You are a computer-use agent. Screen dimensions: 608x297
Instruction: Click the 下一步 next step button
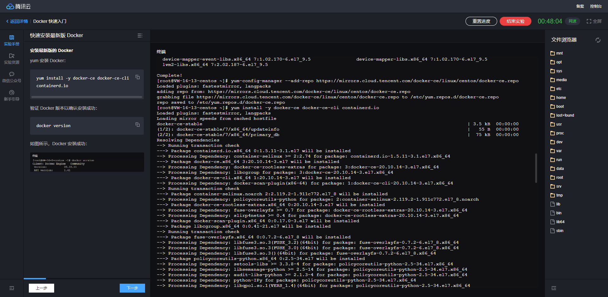[x=132, y=288]
